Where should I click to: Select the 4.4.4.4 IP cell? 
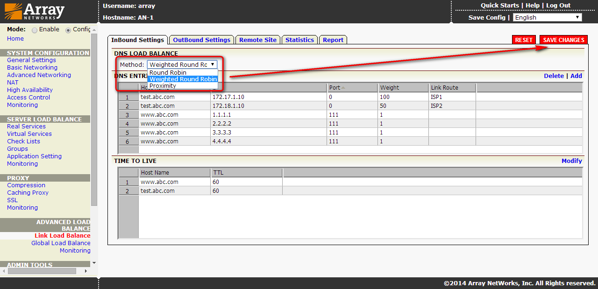(269, 141)
